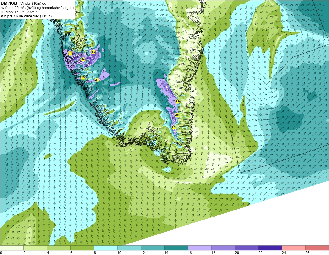Click the DMI/IGB title text
Viewport: 329px width, 255px height.
tap(9, 3)
